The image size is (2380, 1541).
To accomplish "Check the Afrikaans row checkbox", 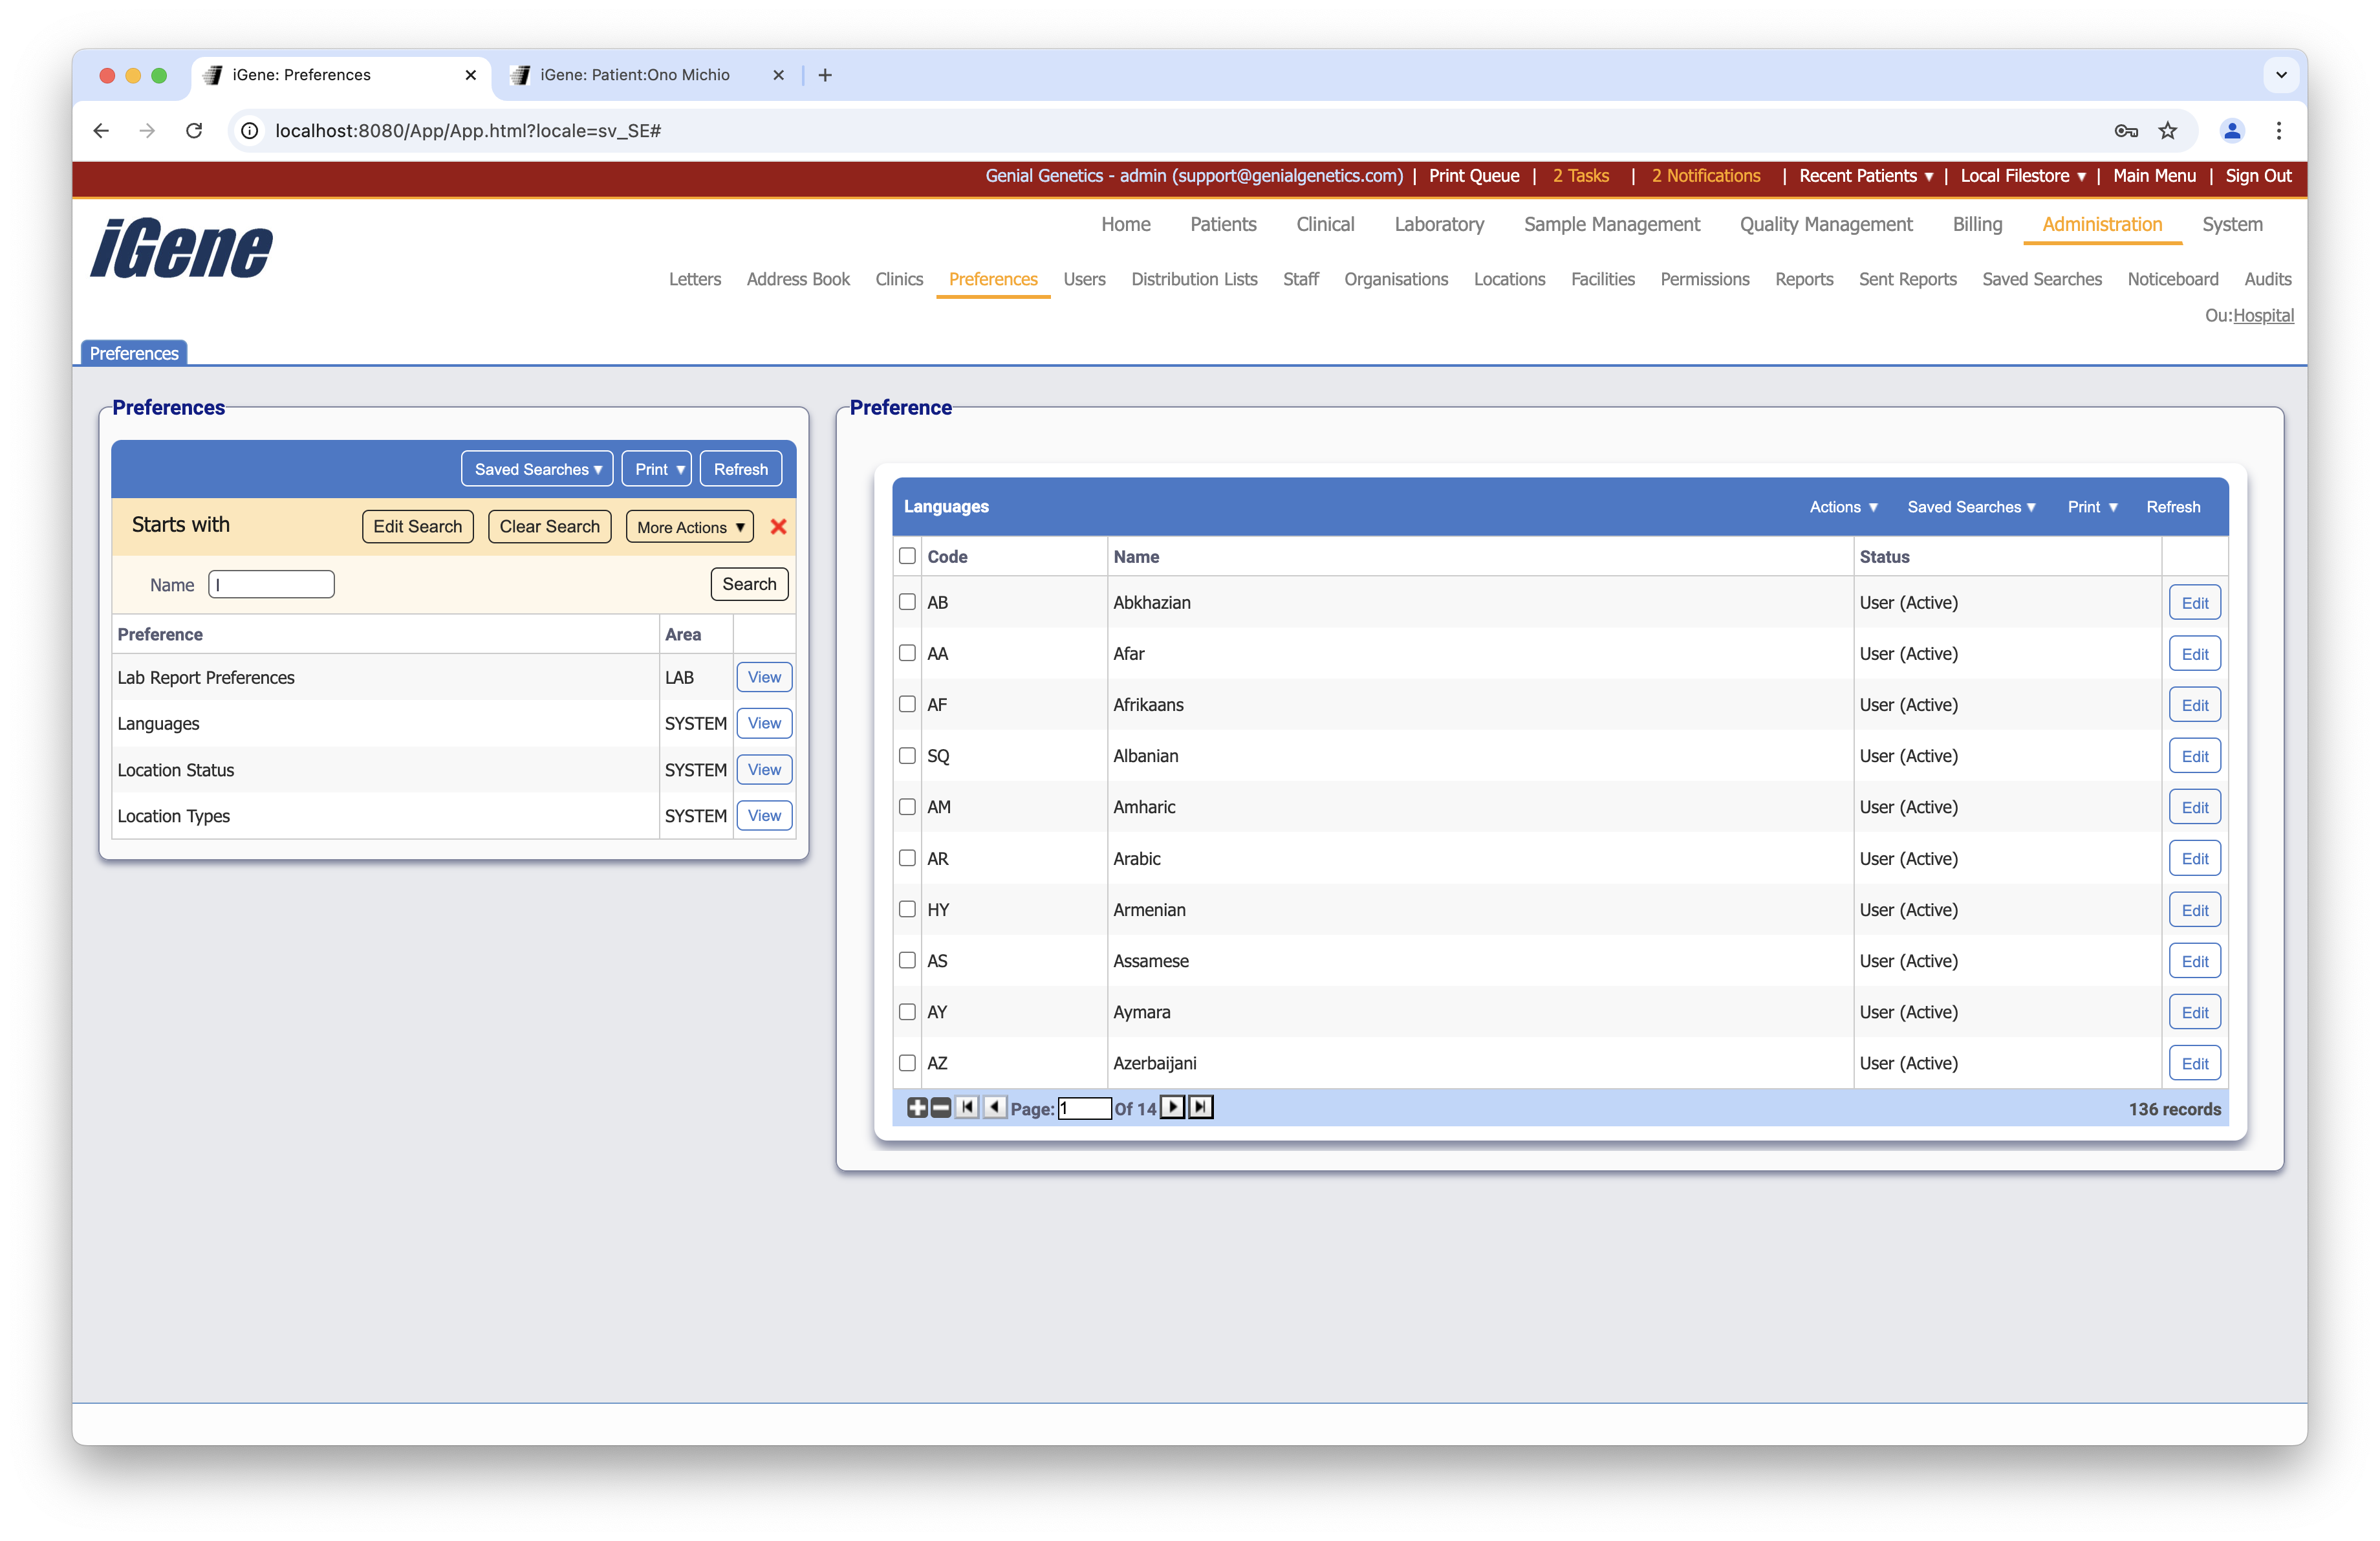I will [907, 704].
